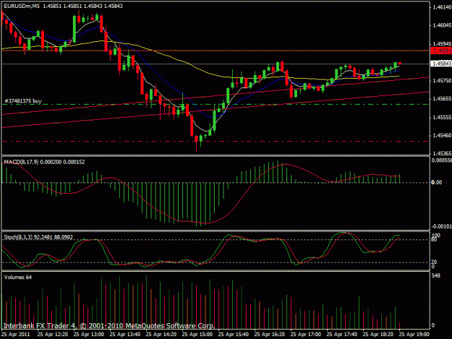This screenshot has height=339, width=452.
Task: Select the green dashed buy order line
Action: (x=216, y=104)
